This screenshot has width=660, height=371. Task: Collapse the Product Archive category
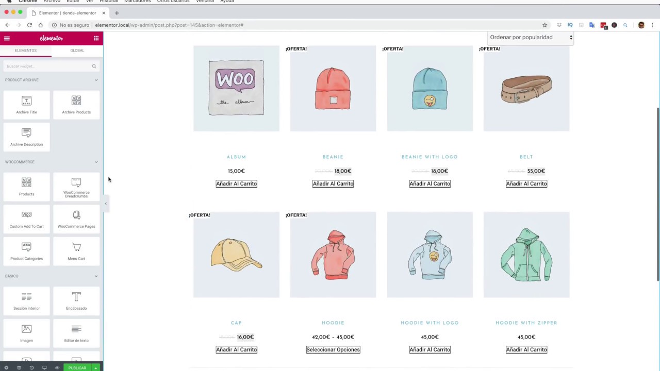click(x=96, y=80)
